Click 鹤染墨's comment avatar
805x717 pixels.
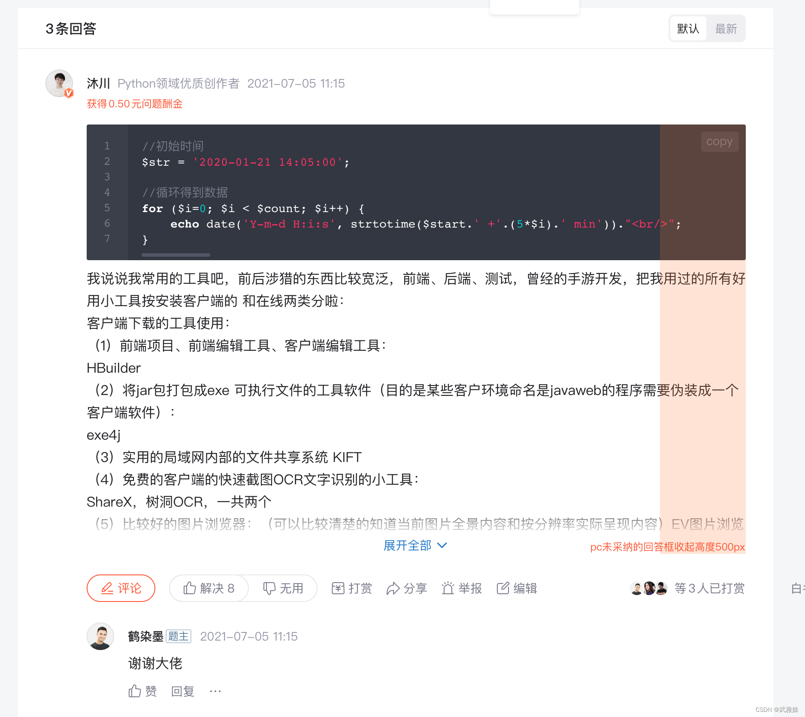pyautogui.click(x=100, y=636)
